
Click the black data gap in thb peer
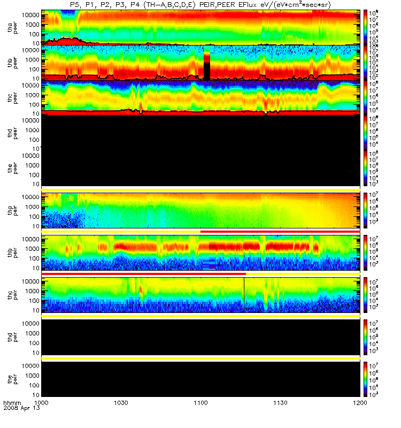[x=207, y=71]
